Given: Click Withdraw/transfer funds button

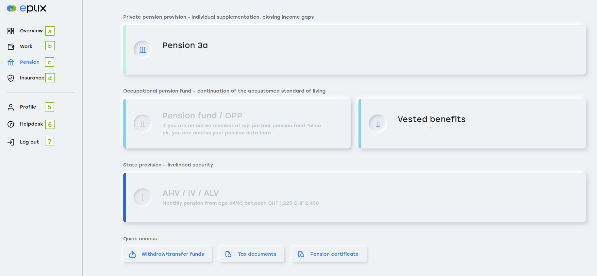Looking at the screenshot, I should coord(167,254).
